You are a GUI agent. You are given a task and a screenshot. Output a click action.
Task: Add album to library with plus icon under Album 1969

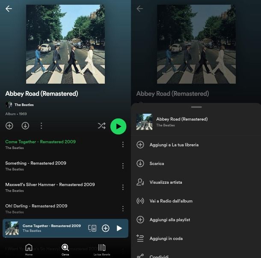(9, 126)
